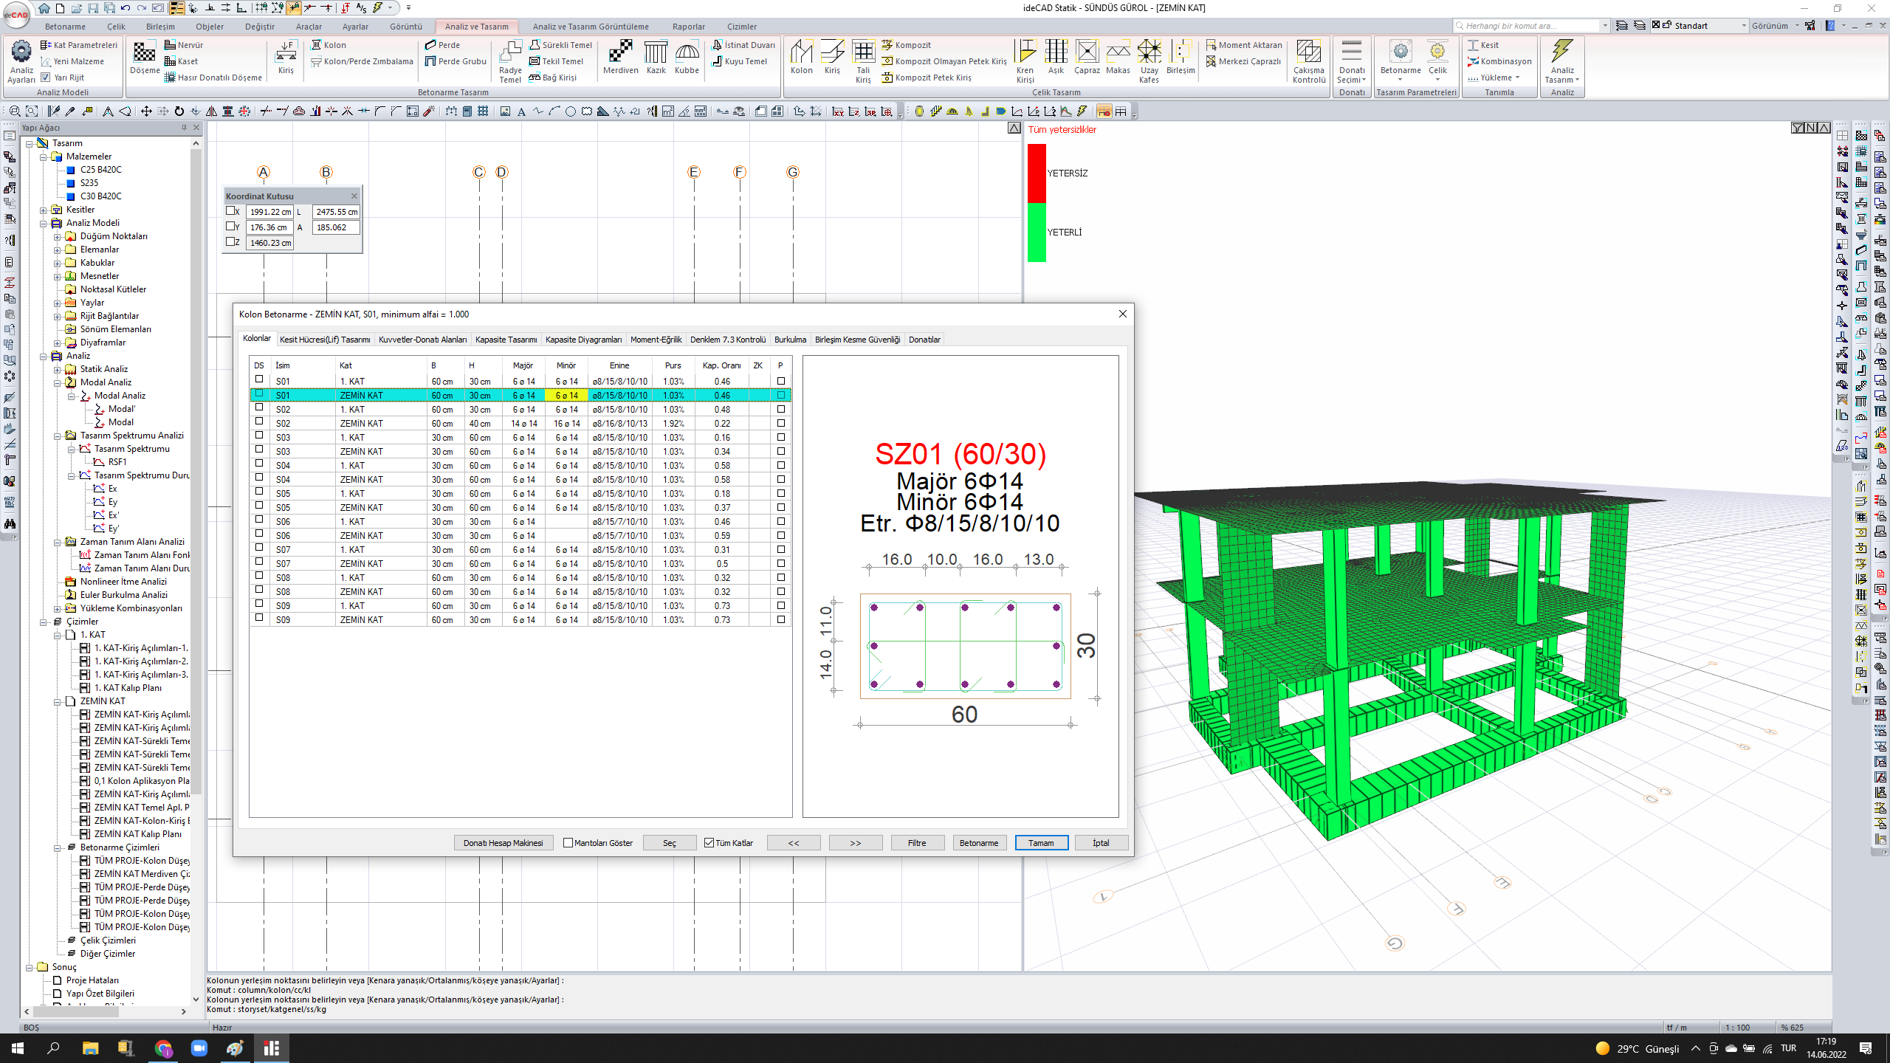The image size is (1890, 1063).
Task: Enable Mantoları Göster checkbox
Action: tap(568, 843)
